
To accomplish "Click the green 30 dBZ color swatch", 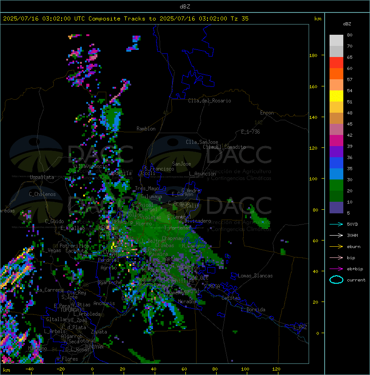I will [336, 185].
